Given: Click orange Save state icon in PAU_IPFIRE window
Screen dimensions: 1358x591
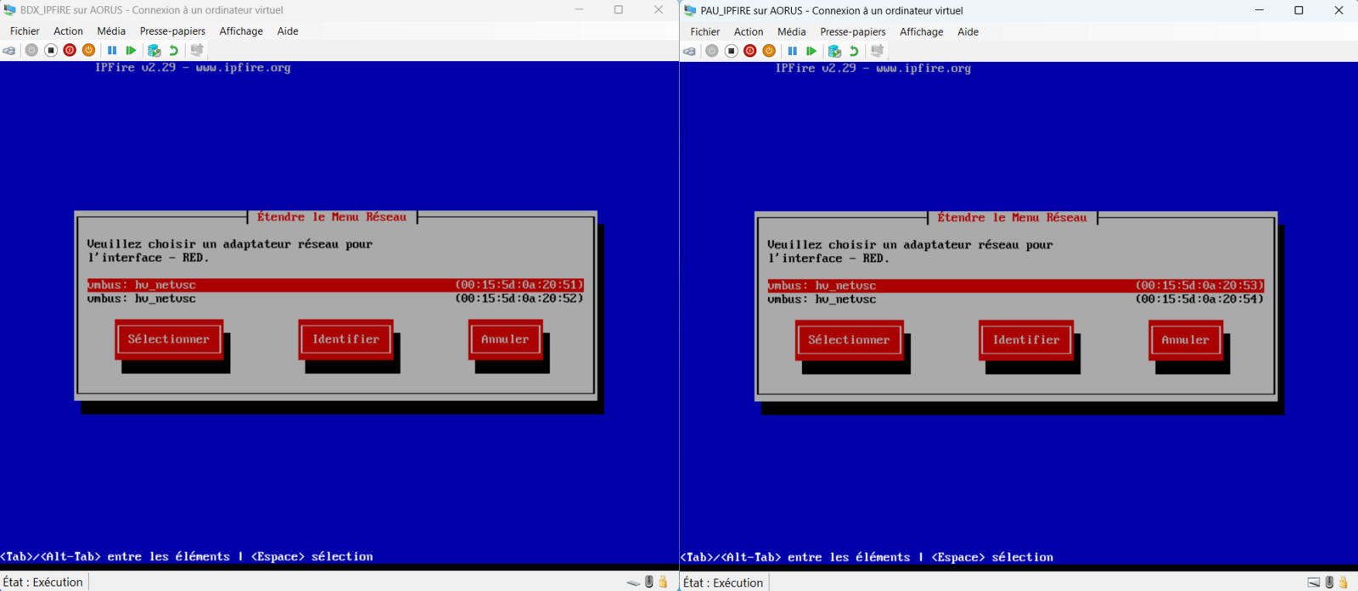Looking at the screenshot, I should (x=769, y=51).
